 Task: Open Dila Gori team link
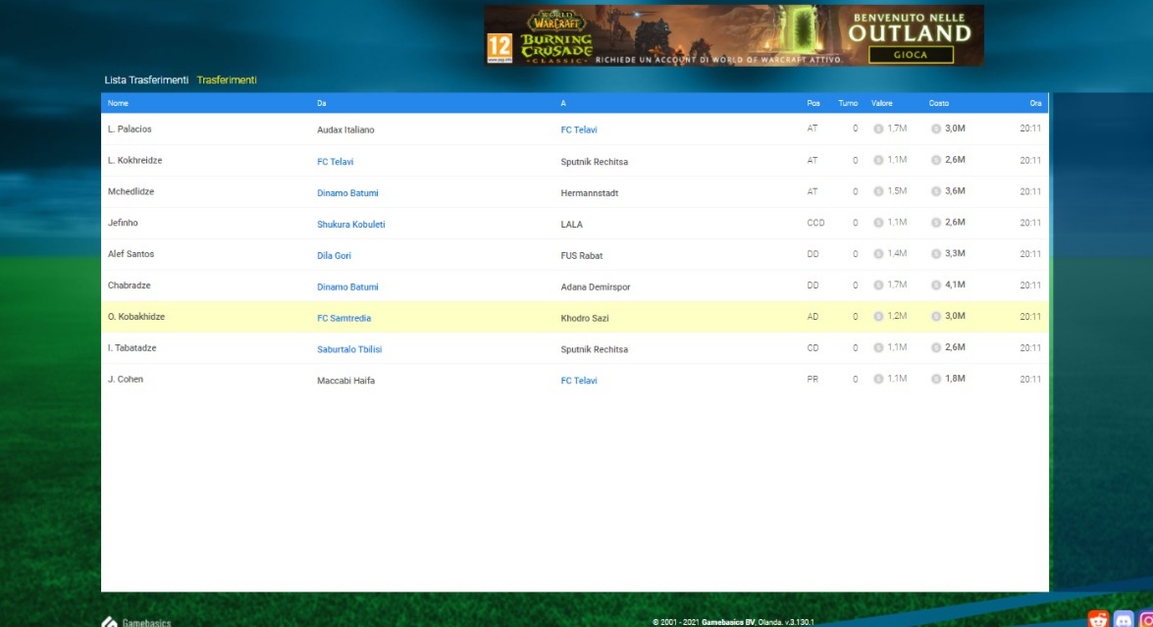(334, 256)
